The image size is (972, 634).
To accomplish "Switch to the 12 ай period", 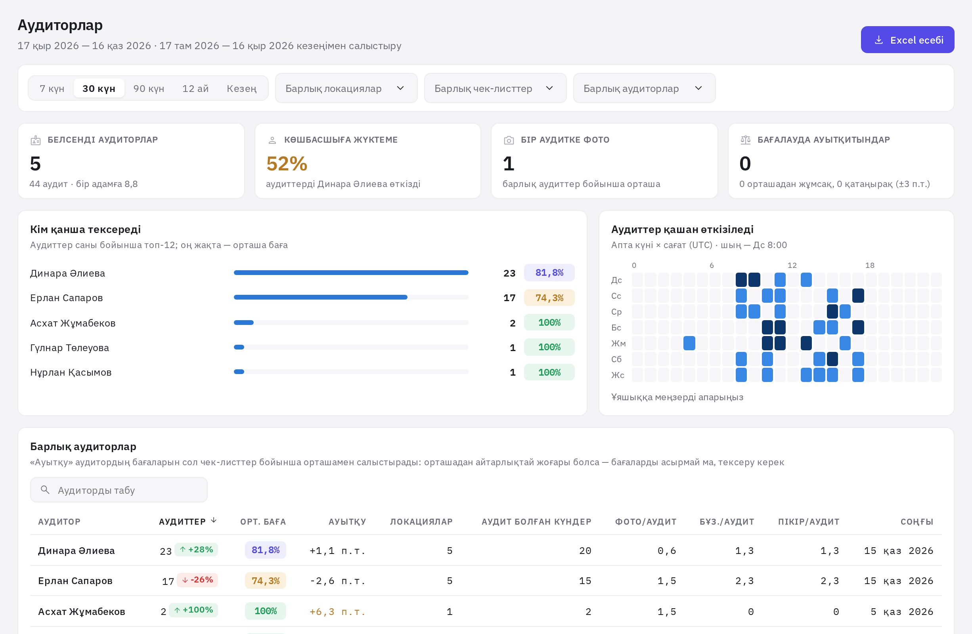I will [195, 88].
